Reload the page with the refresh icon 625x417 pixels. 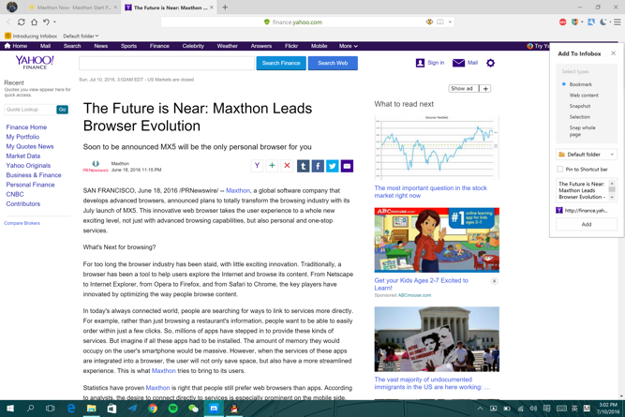(22, 22)
